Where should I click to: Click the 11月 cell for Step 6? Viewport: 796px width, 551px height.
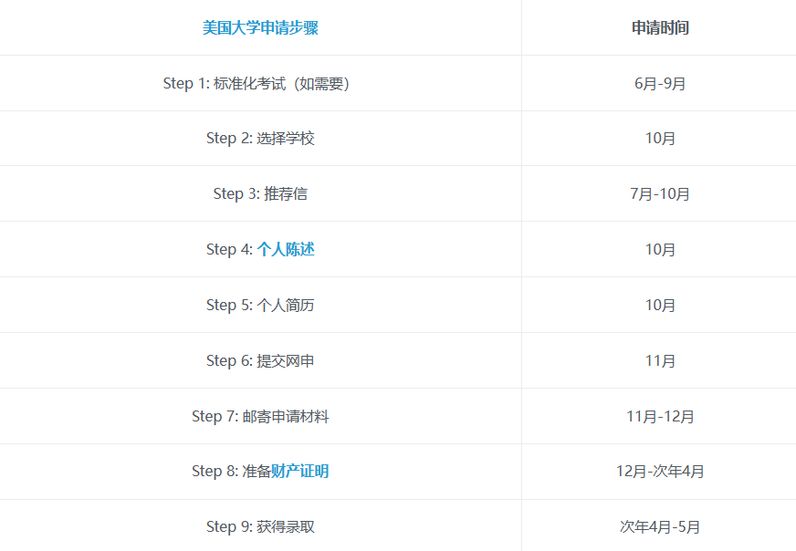pos(660,360)
